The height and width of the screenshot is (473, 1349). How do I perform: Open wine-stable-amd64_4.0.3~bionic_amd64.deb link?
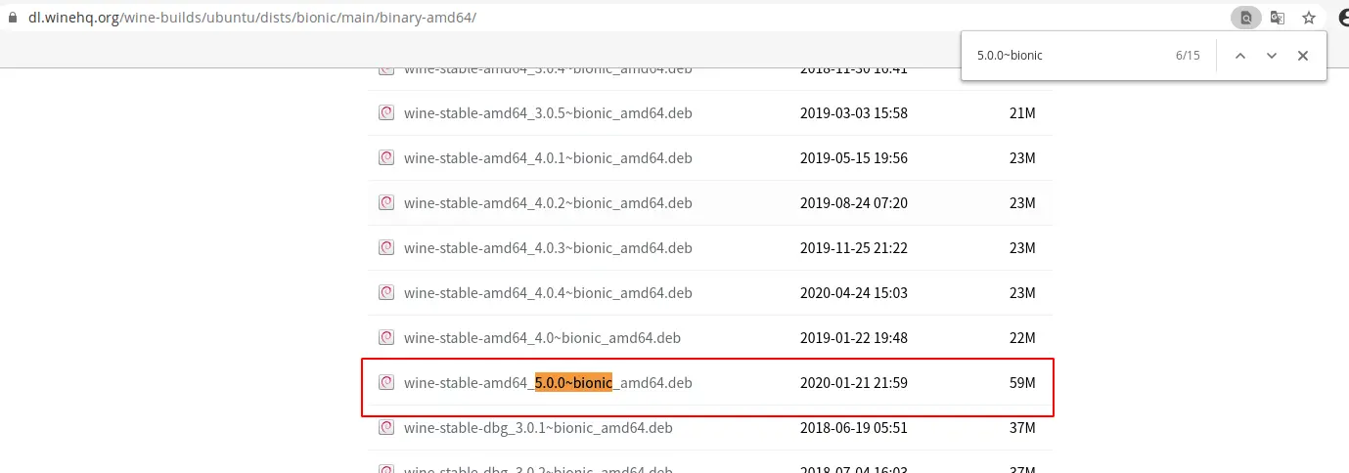click(548, 247)
